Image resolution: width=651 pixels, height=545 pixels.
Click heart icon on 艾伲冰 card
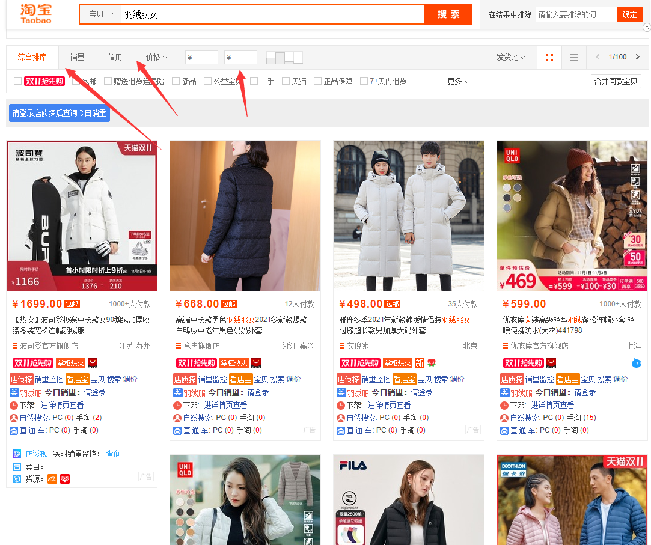pos(432,363)
